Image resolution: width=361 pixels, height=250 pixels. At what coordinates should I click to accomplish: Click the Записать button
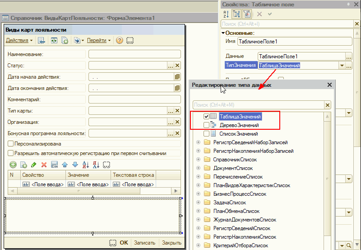pos(144,243)
